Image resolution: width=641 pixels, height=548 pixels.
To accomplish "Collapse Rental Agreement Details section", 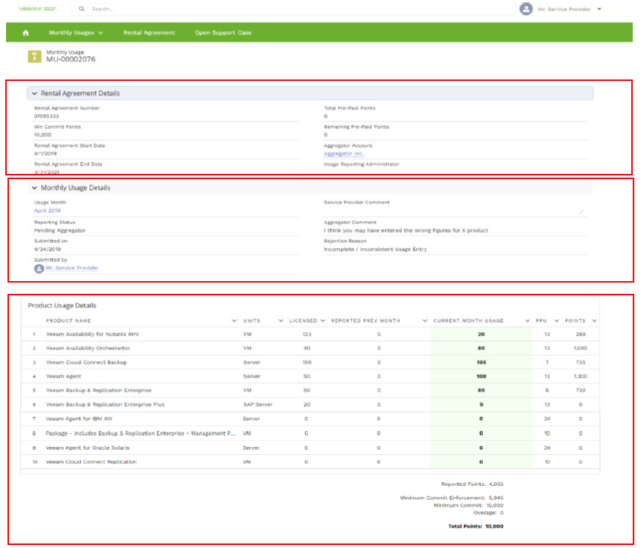I will pos(34,94).
